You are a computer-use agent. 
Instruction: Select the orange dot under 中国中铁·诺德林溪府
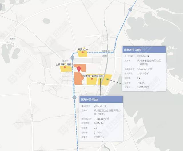click(x=92, y=79)
